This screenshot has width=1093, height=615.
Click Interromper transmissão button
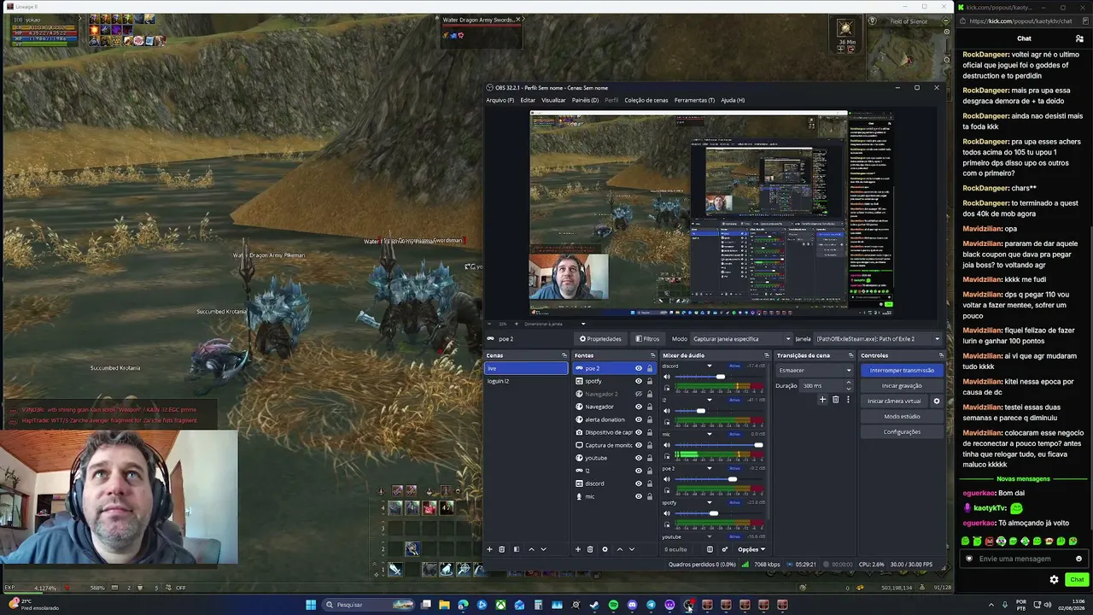[x=902, y=371]
